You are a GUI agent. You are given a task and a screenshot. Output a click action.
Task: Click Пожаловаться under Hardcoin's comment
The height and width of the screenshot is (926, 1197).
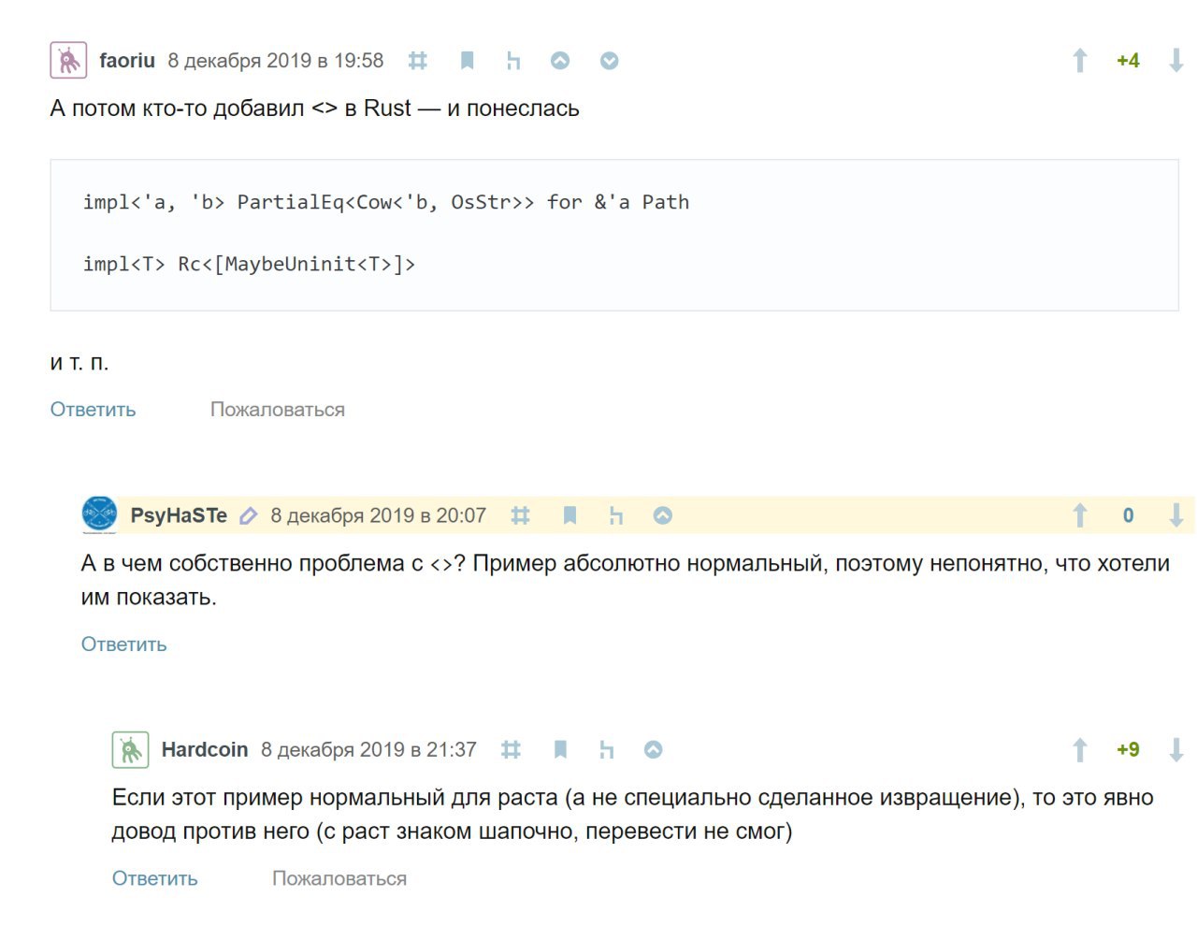(x=339, y=878)
